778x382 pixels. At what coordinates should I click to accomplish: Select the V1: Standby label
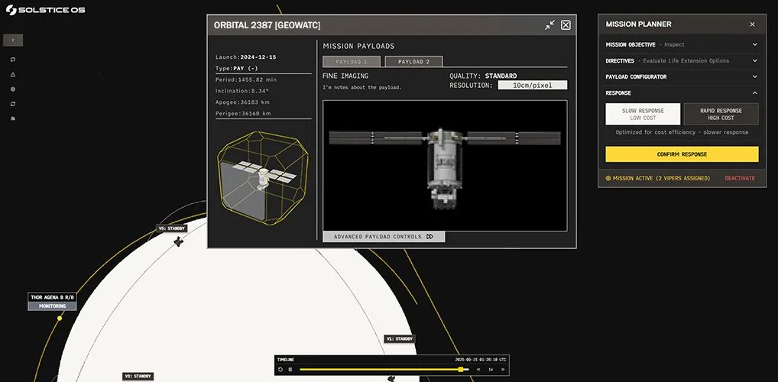(x=400, y=339)
